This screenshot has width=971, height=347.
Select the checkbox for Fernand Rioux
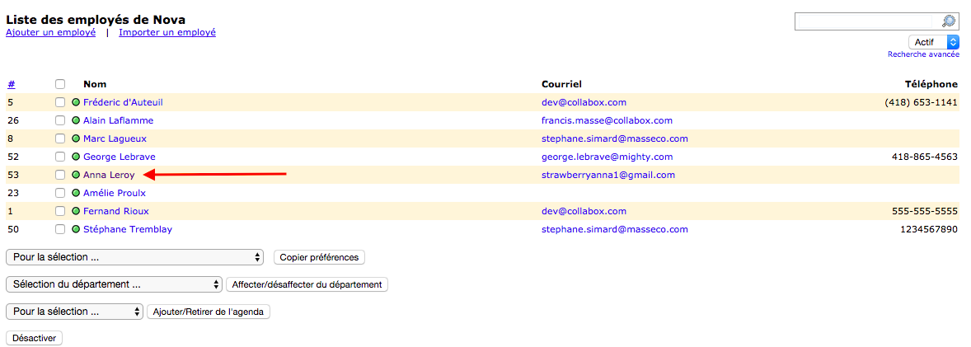60,211
